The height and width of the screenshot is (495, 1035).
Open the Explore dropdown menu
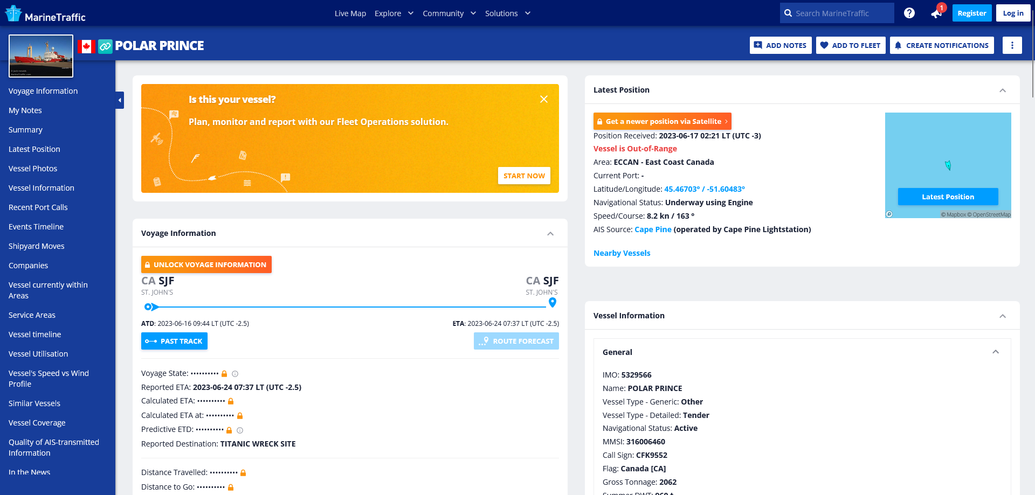coord(394,13)
